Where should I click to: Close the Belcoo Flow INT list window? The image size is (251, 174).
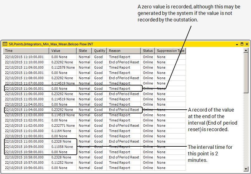tap(247, 44)
